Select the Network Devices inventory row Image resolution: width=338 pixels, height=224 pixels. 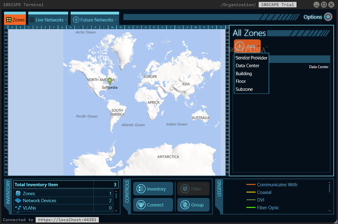coord(63,201)
